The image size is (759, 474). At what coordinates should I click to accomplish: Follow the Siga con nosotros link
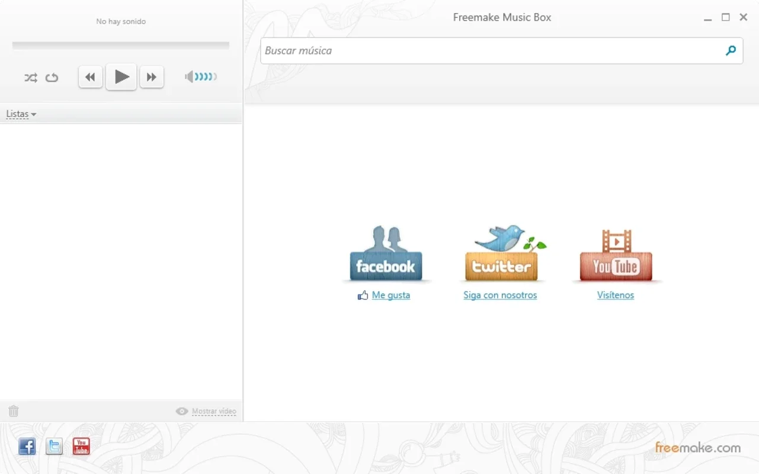500,295
